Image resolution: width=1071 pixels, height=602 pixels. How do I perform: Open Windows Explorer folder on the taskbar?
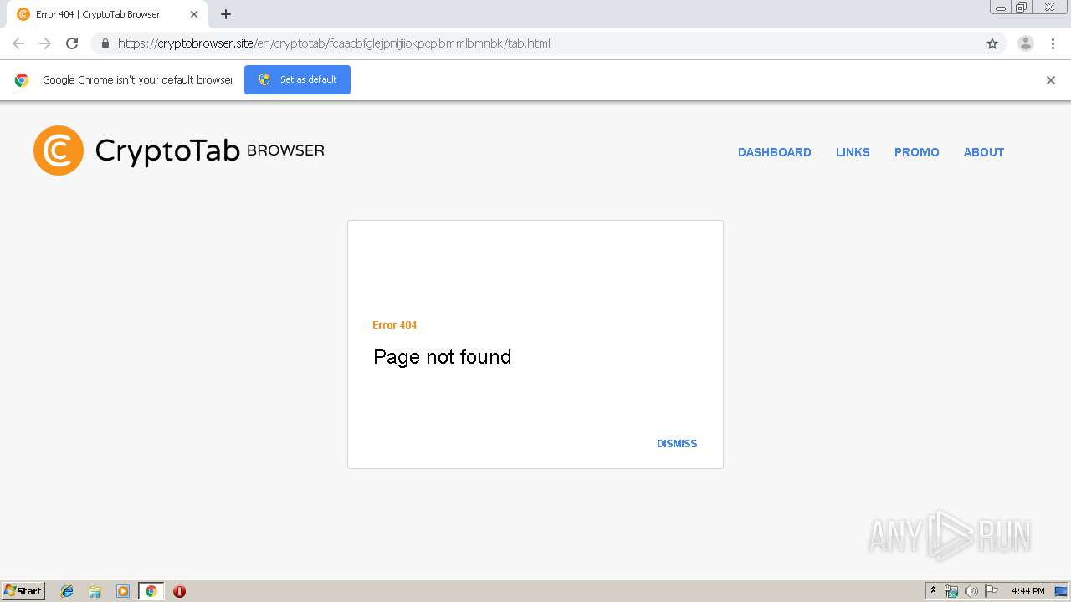tap(95, 591)
